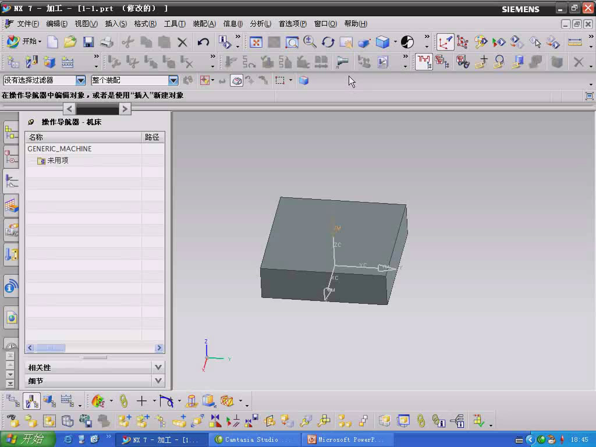Viewport: 596px width, 447px height.
Task: Click the Add Component icon with blue plus
Action: [125, 420]
